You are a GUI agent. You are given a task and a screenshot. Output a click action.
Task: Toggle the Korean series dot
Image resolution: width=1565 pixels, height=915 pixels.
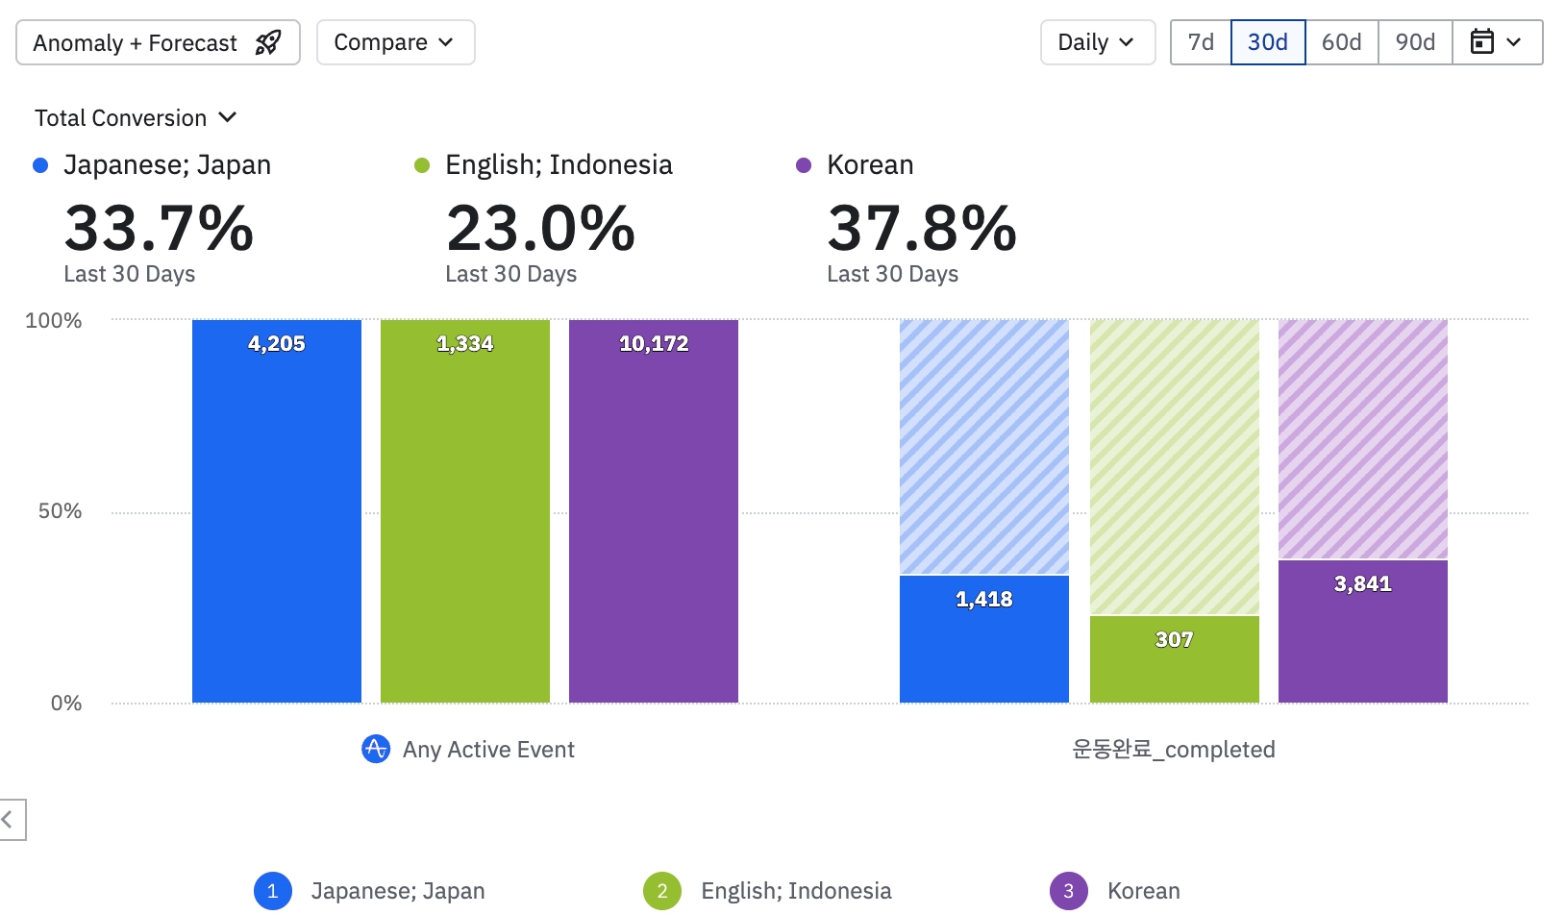pos(804,165)
